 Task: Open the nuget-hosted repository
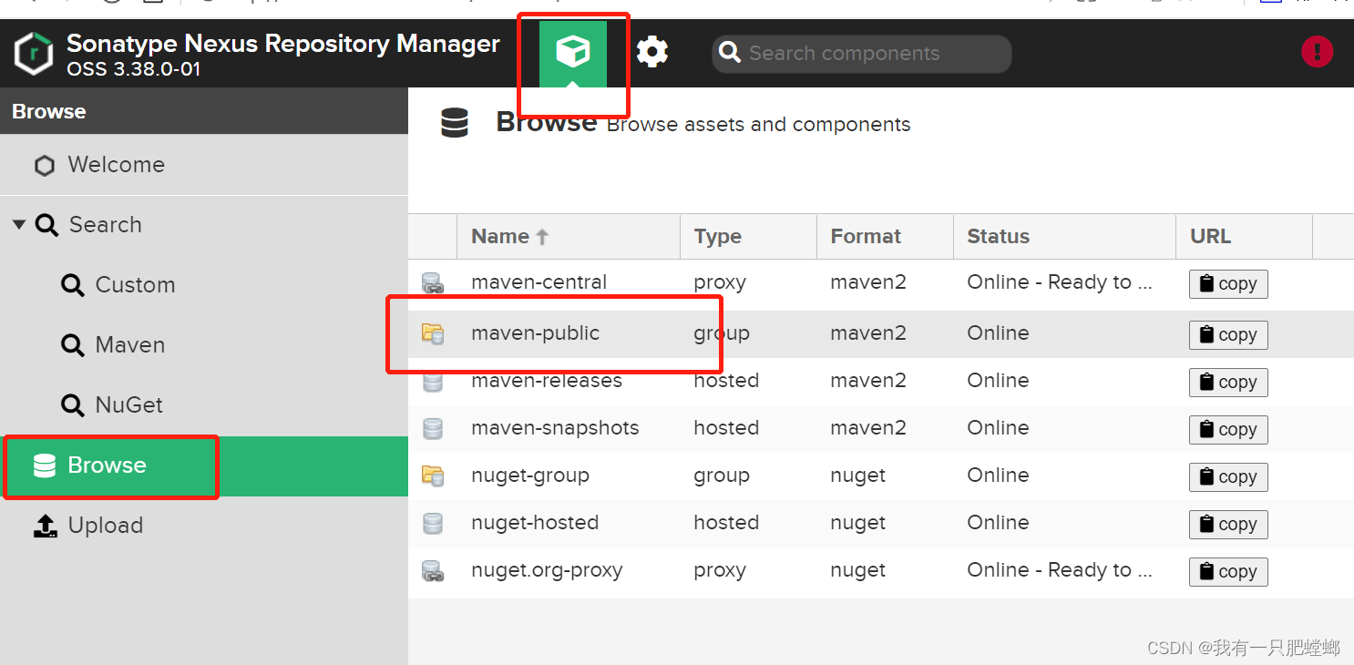click(535, 523)
